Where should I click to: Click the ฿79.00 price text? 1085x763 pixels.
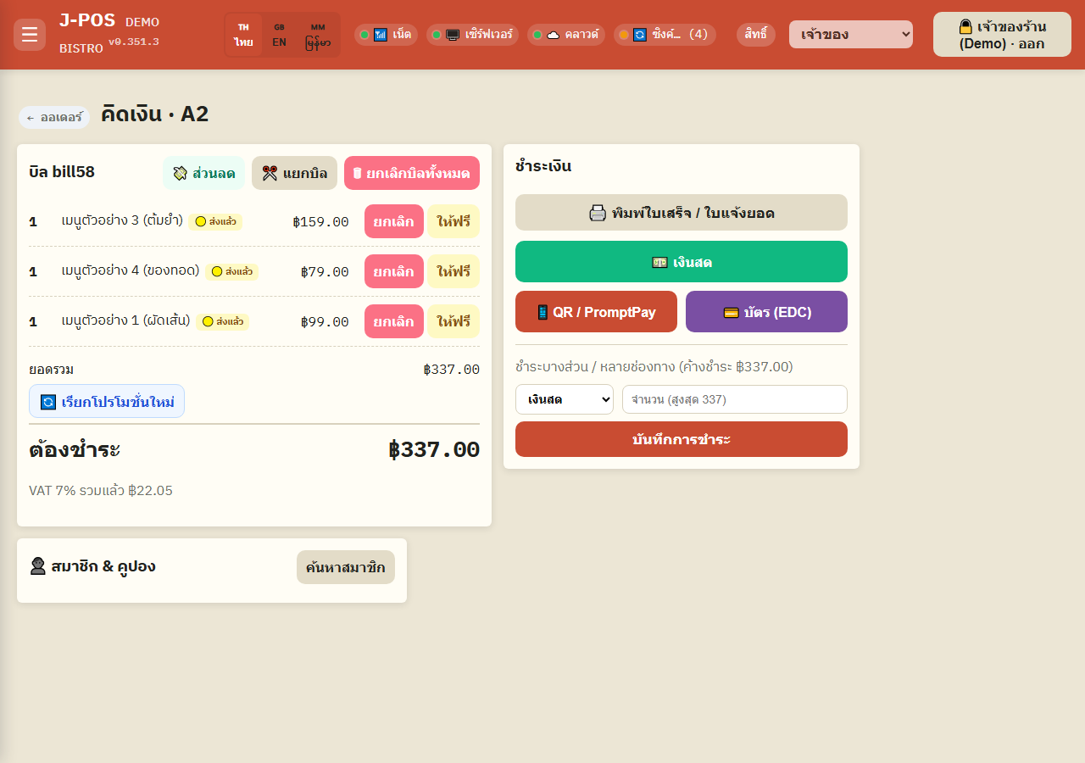tap(325, 272)
